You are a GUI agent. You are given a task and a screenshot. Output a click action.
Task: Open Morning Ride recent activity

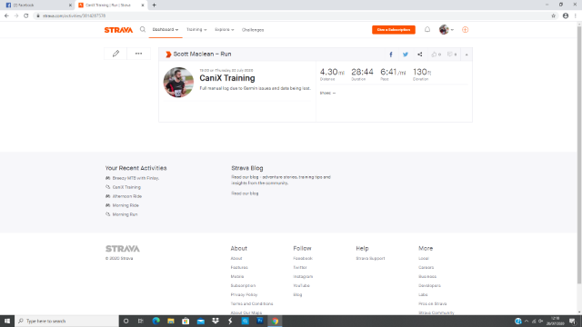tap(125, 205)
